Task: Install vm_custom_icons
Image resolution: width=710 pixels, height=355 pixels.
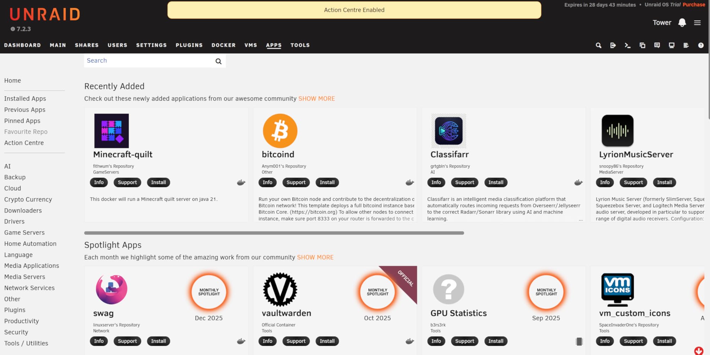Action: coord(664,341)
